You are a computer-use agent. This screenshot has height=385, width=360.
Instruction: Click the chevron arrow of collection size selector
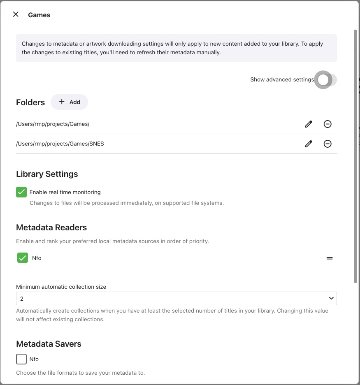331,298
